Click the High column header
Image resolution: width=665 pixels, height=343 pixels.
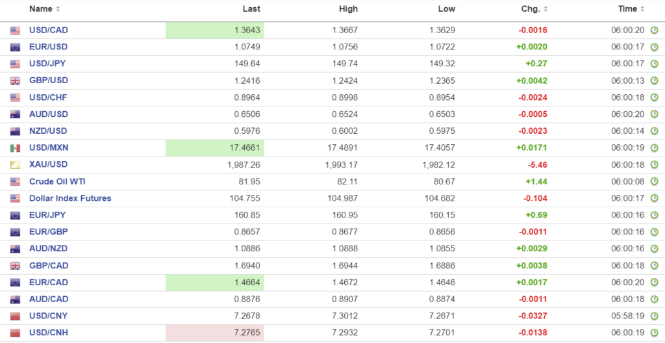[348, 9]
